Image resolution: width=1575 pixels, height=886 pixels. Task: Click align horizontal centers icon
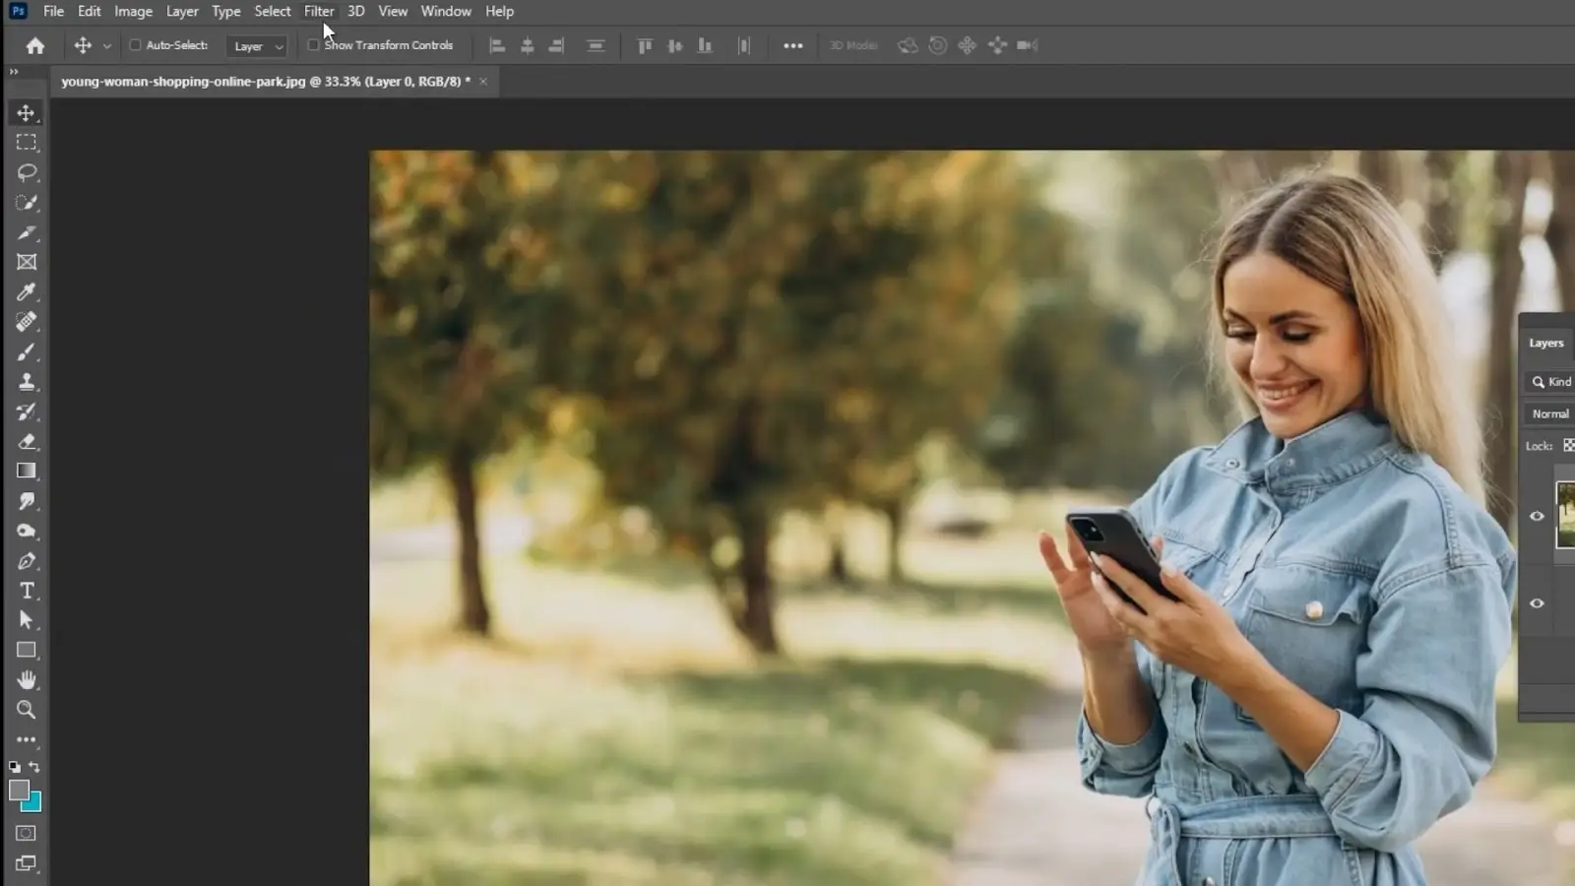pyautogui.click(x=528, y=45)
